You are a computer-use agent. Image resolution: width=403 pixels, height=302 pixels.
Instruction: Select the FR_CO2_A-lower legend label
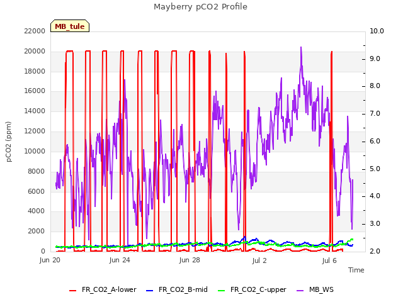point(109,289)
